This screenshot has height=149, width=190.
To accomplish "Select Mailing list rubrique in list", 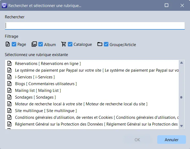I will [38, 91].
